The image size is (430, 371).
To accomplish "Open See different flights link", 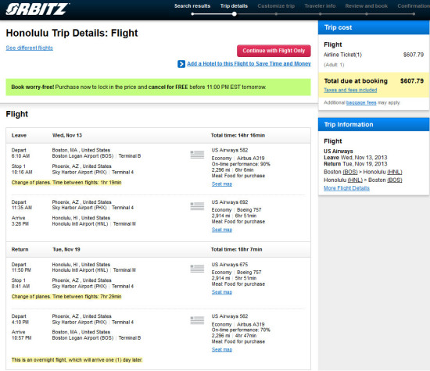I will [30, 48].
